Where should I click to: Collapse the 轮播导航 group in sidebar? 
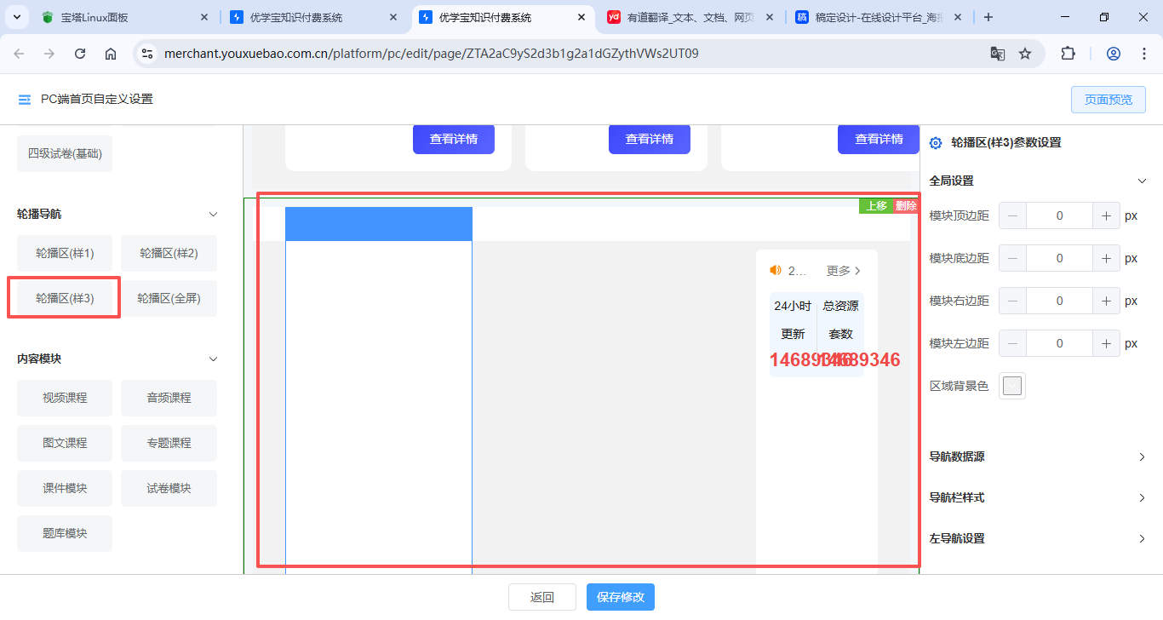coord(214,215)
